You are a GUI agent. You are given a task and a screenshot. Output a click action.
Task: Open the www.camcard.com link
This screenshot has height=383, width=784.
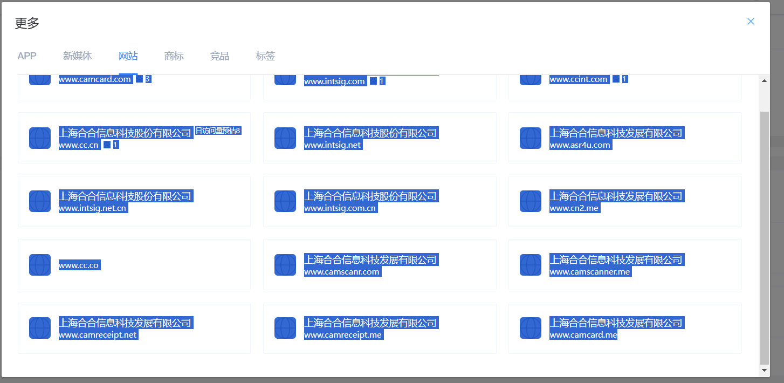(95, 79)
